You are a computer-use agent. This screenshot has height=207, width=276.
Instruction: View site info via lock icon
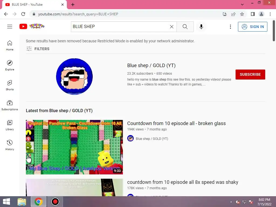[x=34, y=14]
